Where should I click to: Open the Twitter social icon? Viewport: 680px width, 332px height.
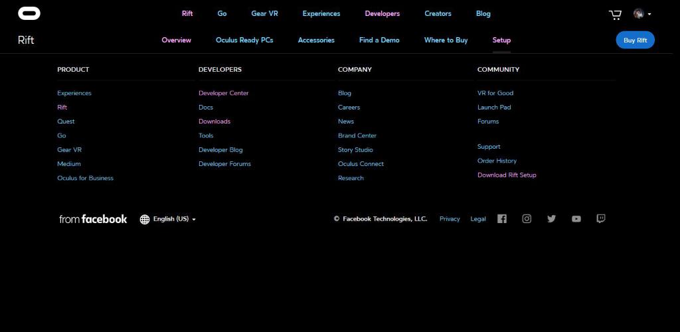tap(551, 219)
